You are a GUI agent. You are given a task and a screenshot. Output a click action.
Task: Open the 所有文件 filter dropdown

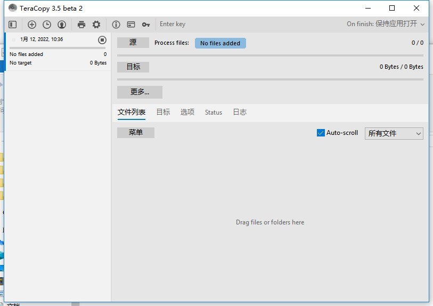coord(394,133)
